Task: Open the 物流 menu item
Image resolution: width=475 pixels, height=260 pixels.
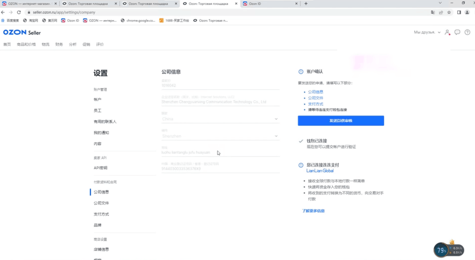Action: tap(45, 44)
